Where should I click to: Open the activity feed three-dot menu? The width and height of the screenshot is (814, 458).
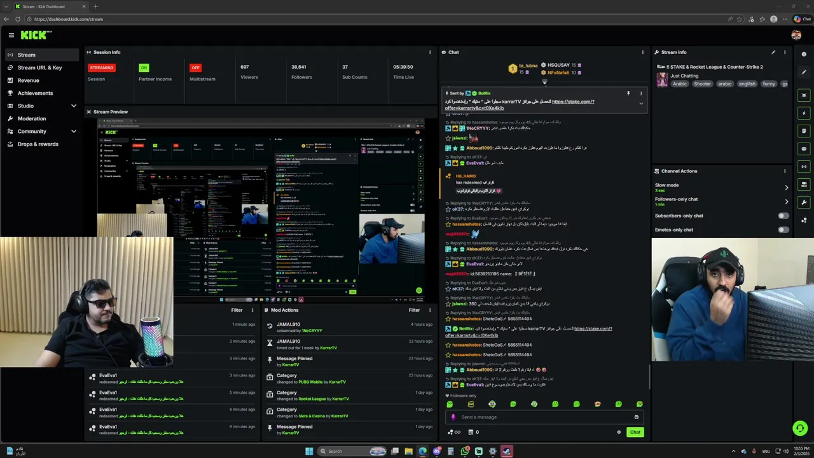(x=252, y=310)
